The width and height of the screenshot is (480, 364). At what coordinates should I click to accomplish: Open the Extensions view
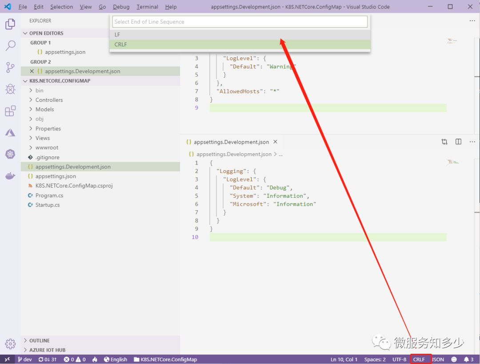(10, 111)
